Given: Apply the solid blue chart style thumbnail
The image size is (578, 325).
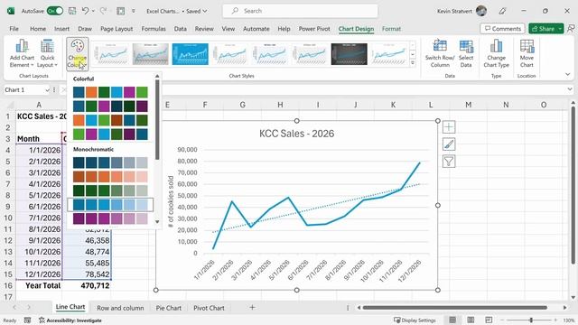Looking at the screenshot, I should pos(191,54).
